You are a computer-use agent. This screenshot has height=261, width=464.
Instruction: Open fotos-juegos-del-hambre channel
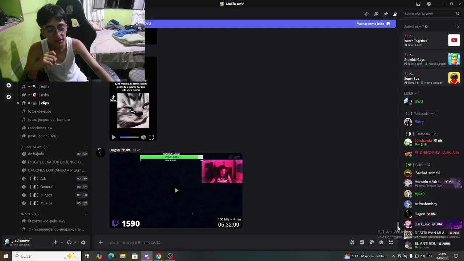coord(54,120)
